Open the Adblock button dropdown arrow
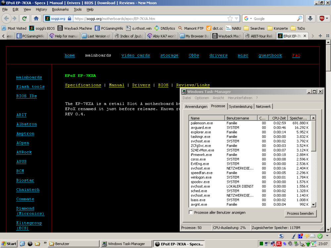 point(327,19)
